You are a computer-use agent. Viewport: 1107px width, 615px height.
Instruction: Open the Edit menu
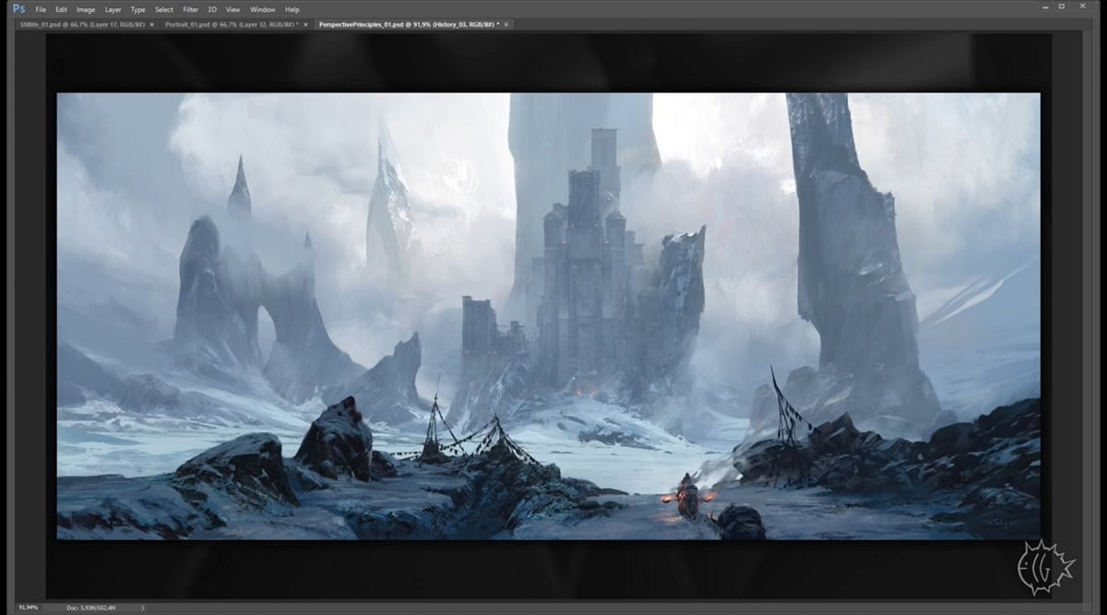click(x=61, y=9)
